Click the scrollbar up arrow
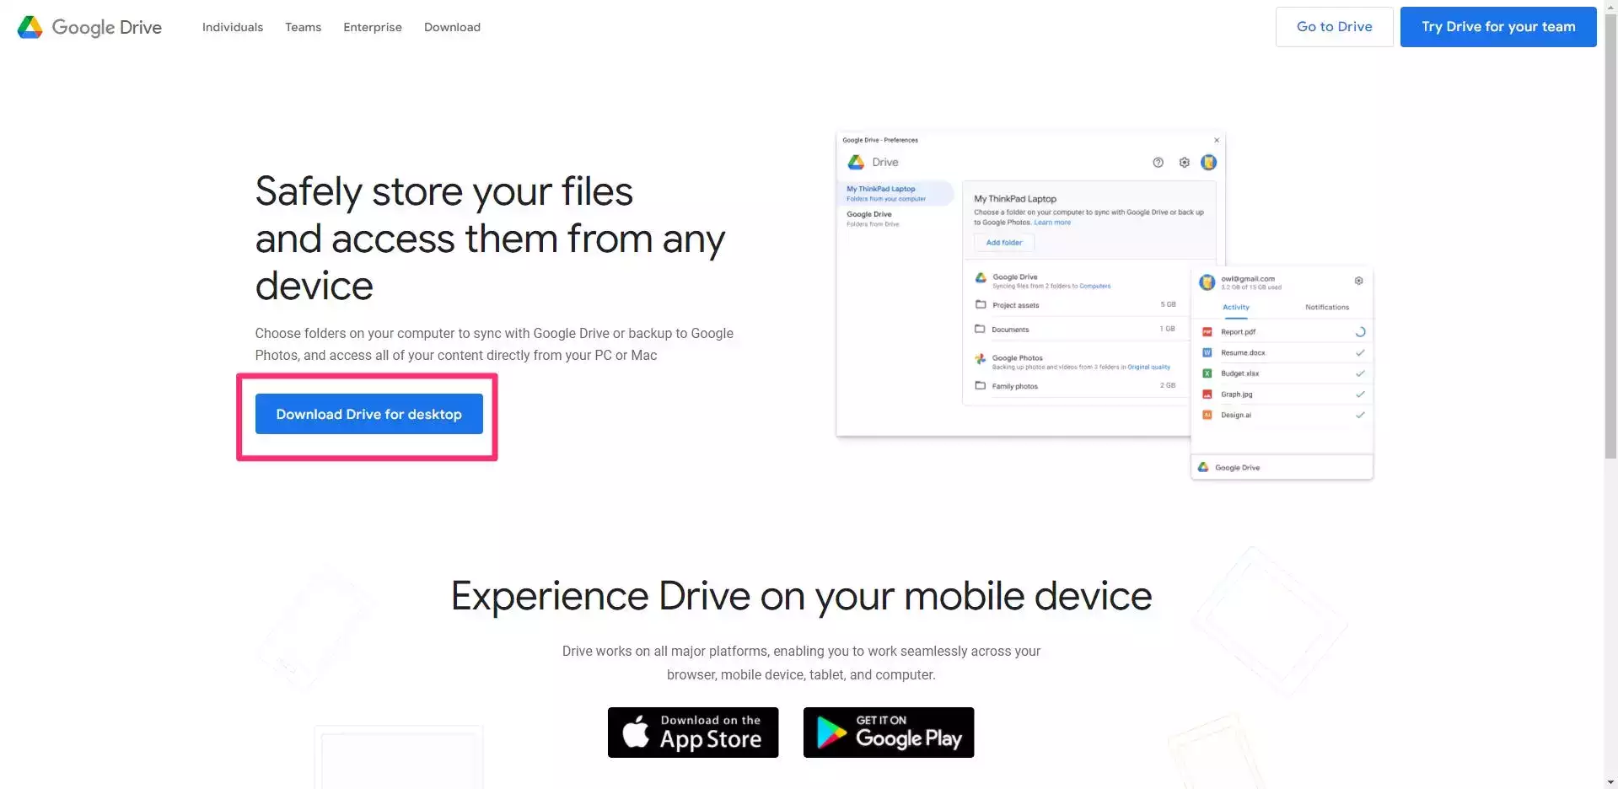The height and width of the screenshot is (789, 1618). pyautogui.click(x=1610, y=7)
